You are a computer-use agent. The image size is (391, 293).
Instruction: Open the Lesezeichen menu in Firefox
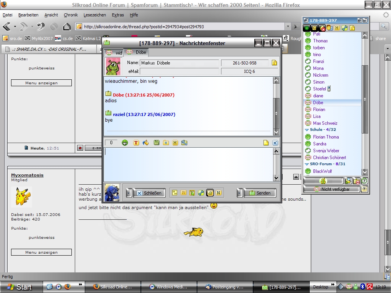coord(95,15)
